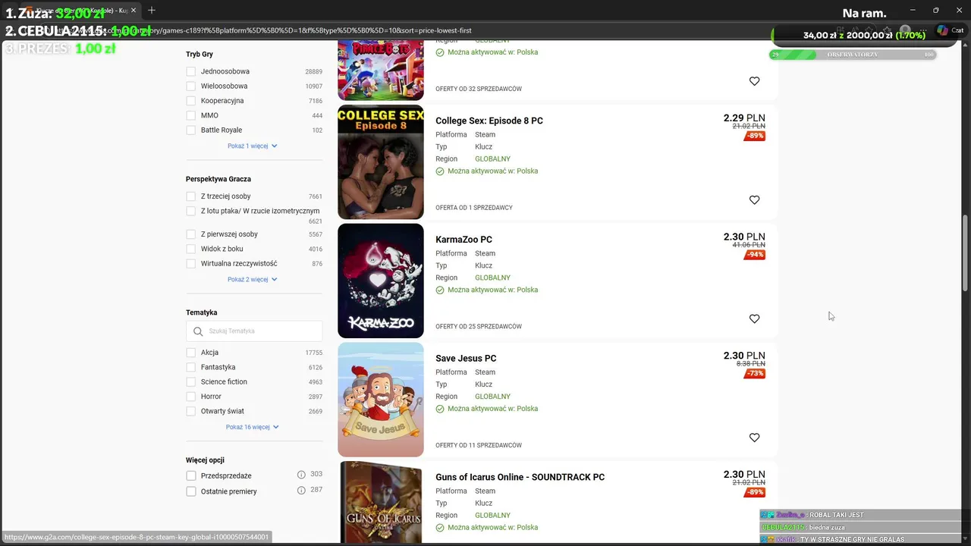
Task: Click the Guns of Icarus cover image
Action: [381, 503]
